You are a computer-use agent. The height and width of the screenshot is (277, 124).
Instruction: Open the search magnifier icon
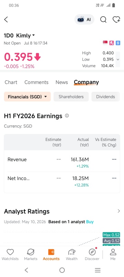click(103, 19)
